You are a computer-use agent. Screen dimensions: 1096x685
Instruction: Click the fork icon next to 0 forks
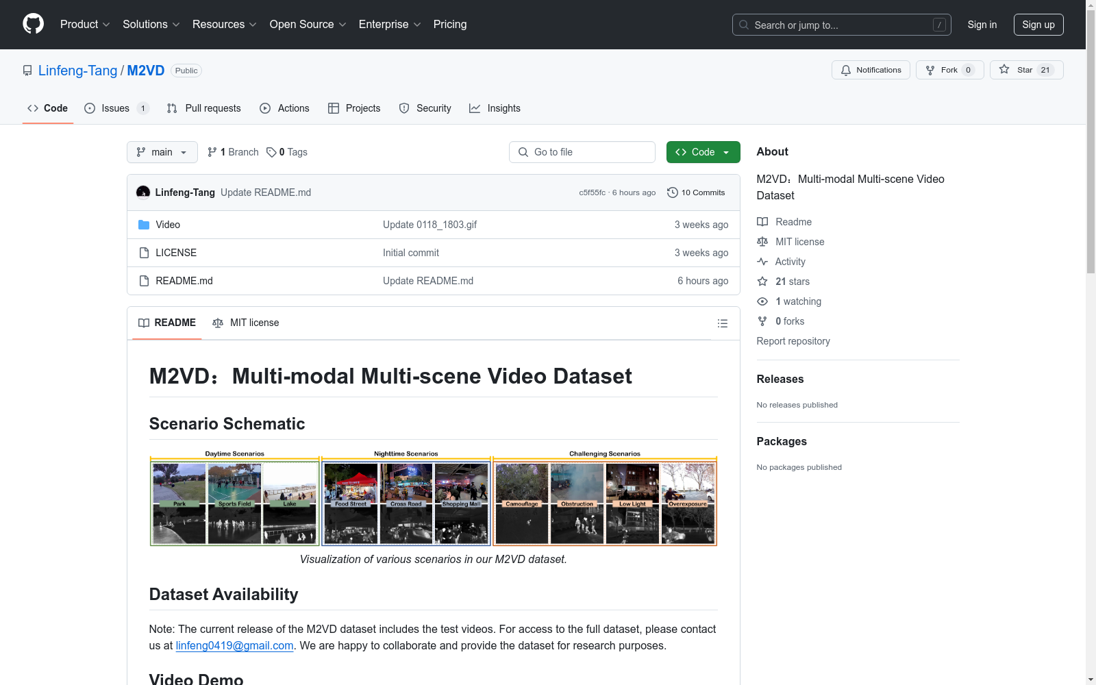762,321
